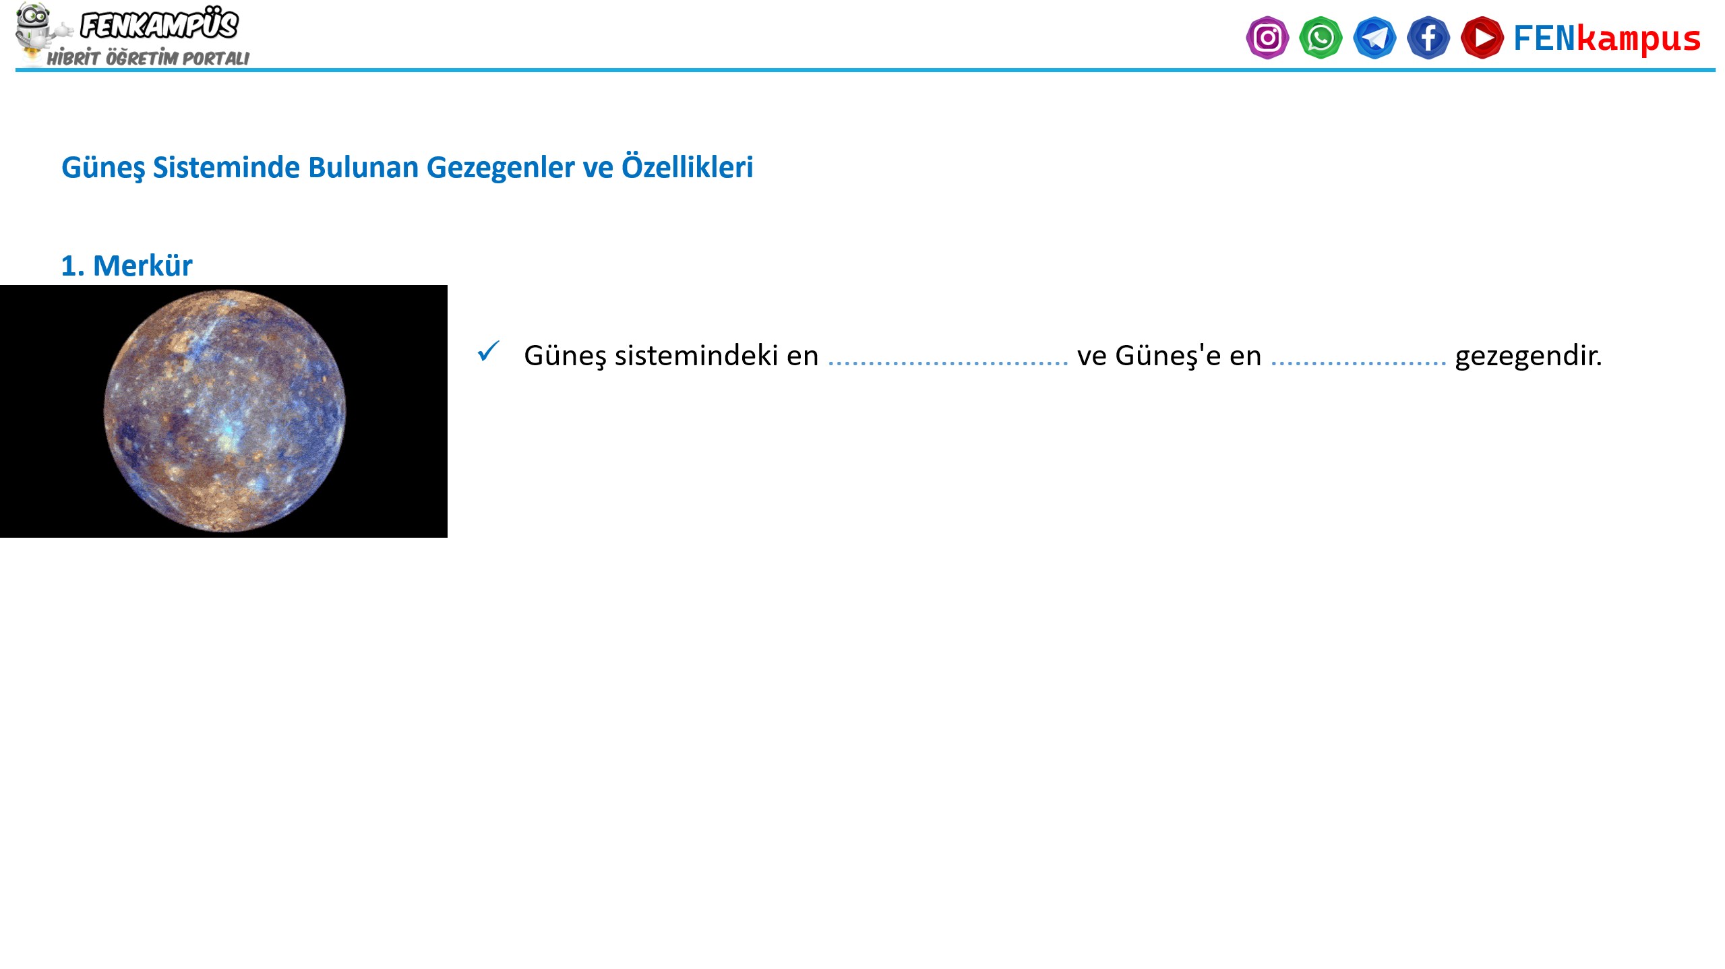Click the first dotted blank after 'sistemindeki en'
The image size is (1725, 969).
coord(947,363)
